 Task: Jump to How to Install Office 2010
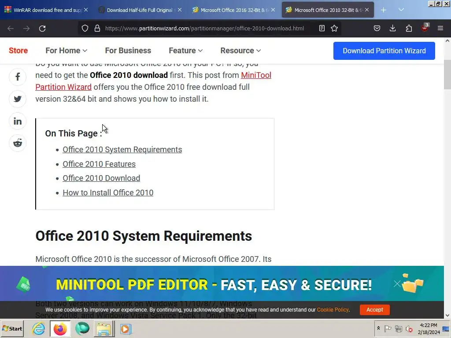point(108,193)
